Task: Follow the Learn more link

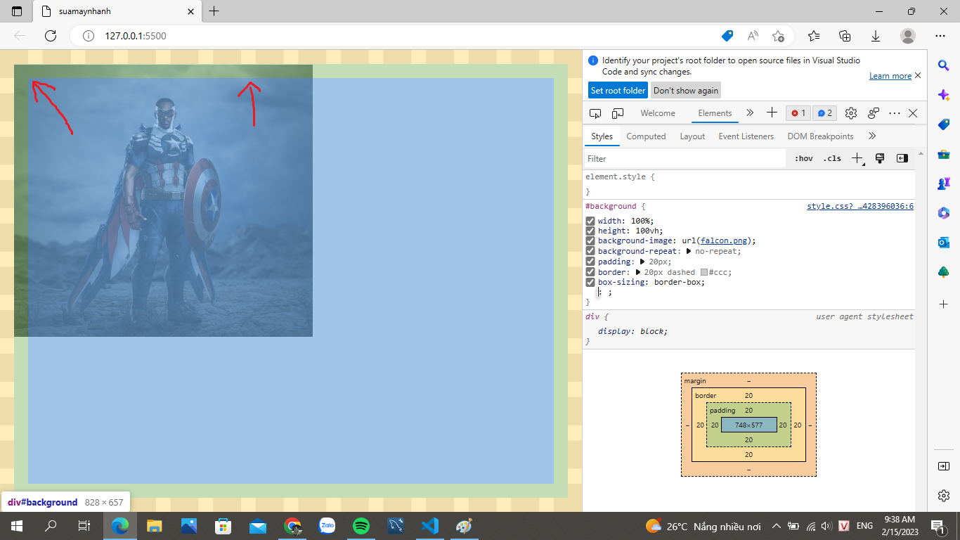Action: (x=890, y=76)
